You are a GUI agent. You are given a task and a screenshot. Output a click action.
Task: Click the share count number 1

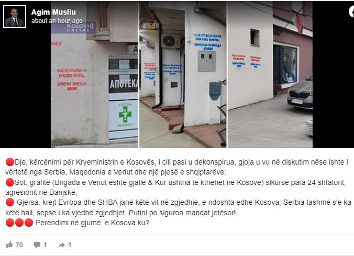(x=70, y=245)
